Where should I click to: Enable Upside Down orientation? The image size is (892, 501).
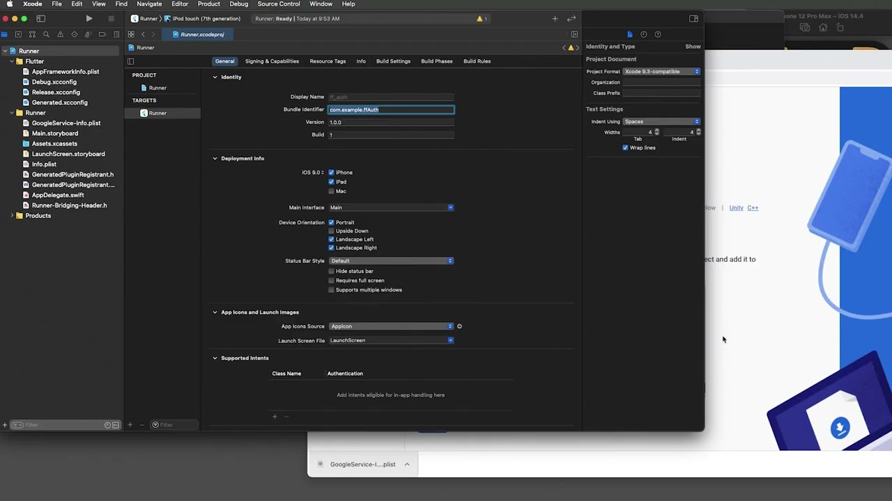[x=331, y=231]
